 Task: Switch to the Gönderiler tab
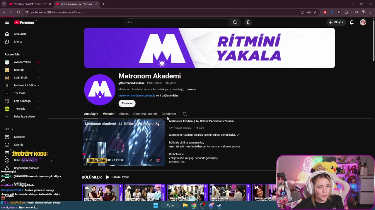click(x=169, y=114)
